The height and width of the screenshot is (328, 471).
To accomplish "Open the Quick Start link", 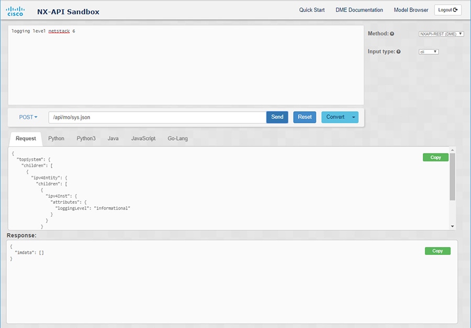I will 312,10.
